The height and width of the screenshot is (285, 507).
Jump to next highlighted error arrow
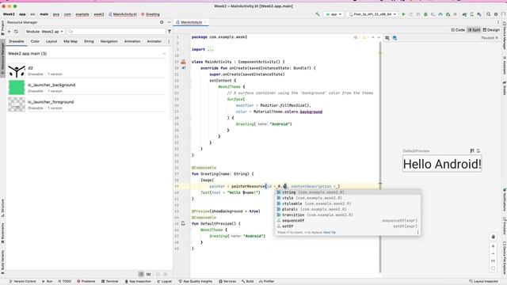coord(379,37)
